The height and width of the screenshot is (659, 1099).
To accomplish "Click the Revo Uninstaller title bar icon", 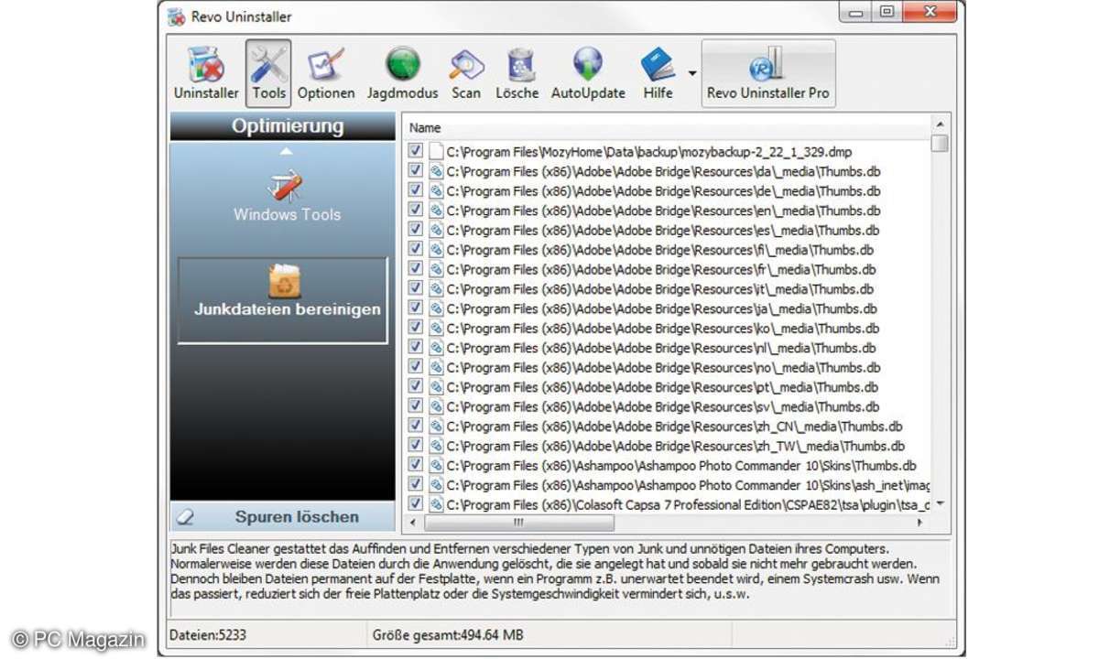I will coord(177,16).
